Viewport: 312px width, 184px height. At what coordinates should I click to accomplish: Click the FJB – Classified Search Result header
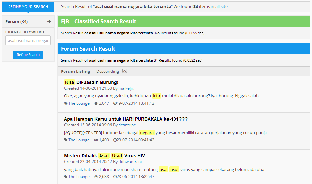[183, 21]
